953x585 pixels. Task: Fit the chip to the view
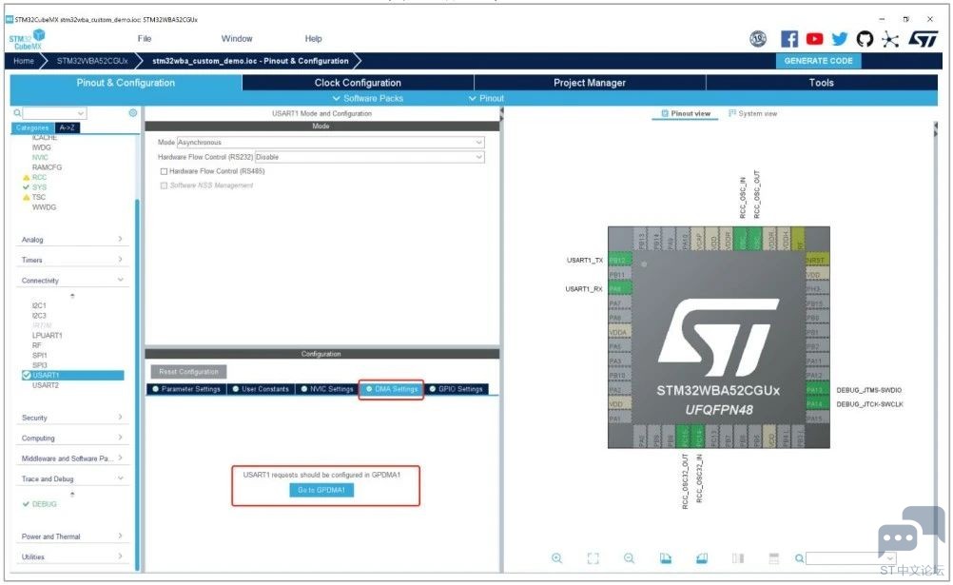pos(593,558)
